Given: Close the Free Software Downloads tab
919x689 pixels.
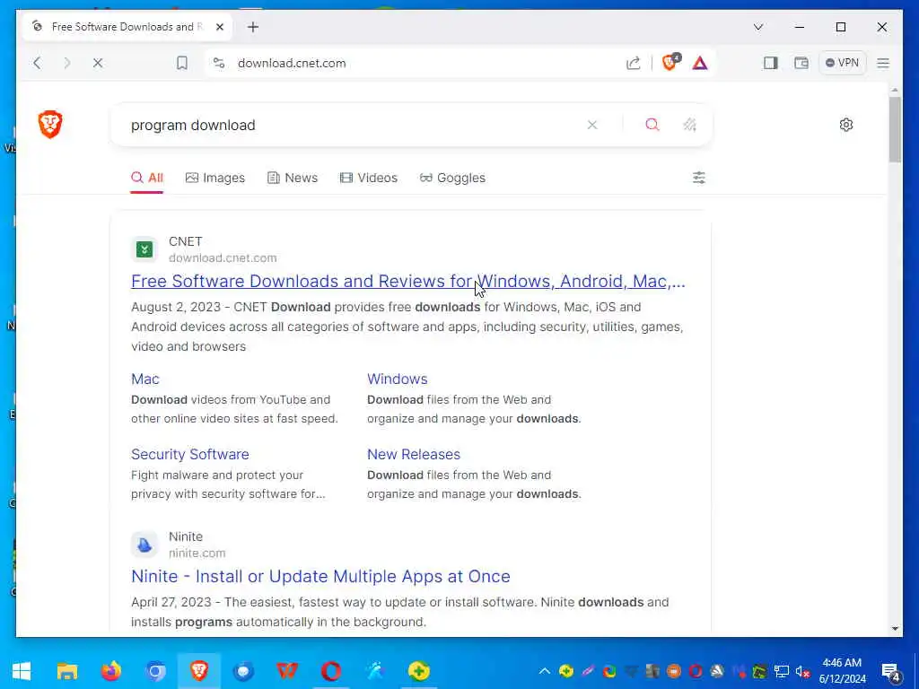Looking at the screenshot, I should (220, 27).
